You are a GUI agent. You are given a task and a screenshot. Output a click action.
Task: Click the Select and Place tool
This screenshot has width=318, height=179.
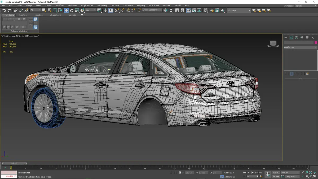[82, 10]
